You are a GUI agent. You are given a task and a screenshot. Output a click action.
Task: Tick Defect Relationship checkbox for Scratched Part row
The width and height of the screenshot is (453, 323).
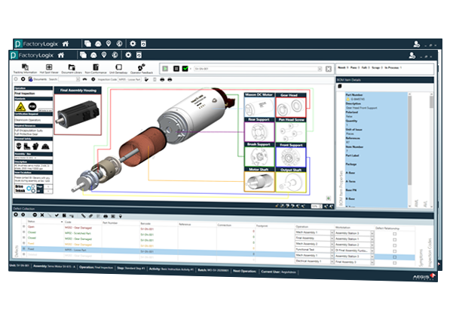click(395, 240)
